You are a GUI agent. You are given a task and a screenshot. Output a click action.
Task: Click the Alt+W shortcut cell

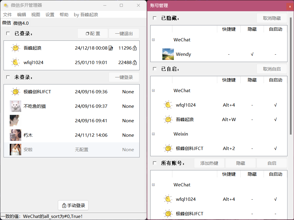click(229, 120)
